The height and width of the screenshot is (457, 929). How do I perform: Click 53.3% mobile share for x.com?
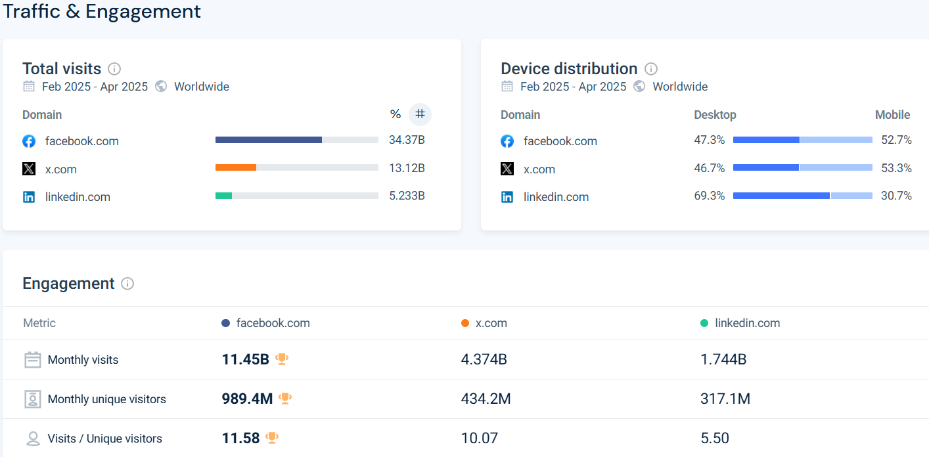pyautogui.click(x=897, y=168)
